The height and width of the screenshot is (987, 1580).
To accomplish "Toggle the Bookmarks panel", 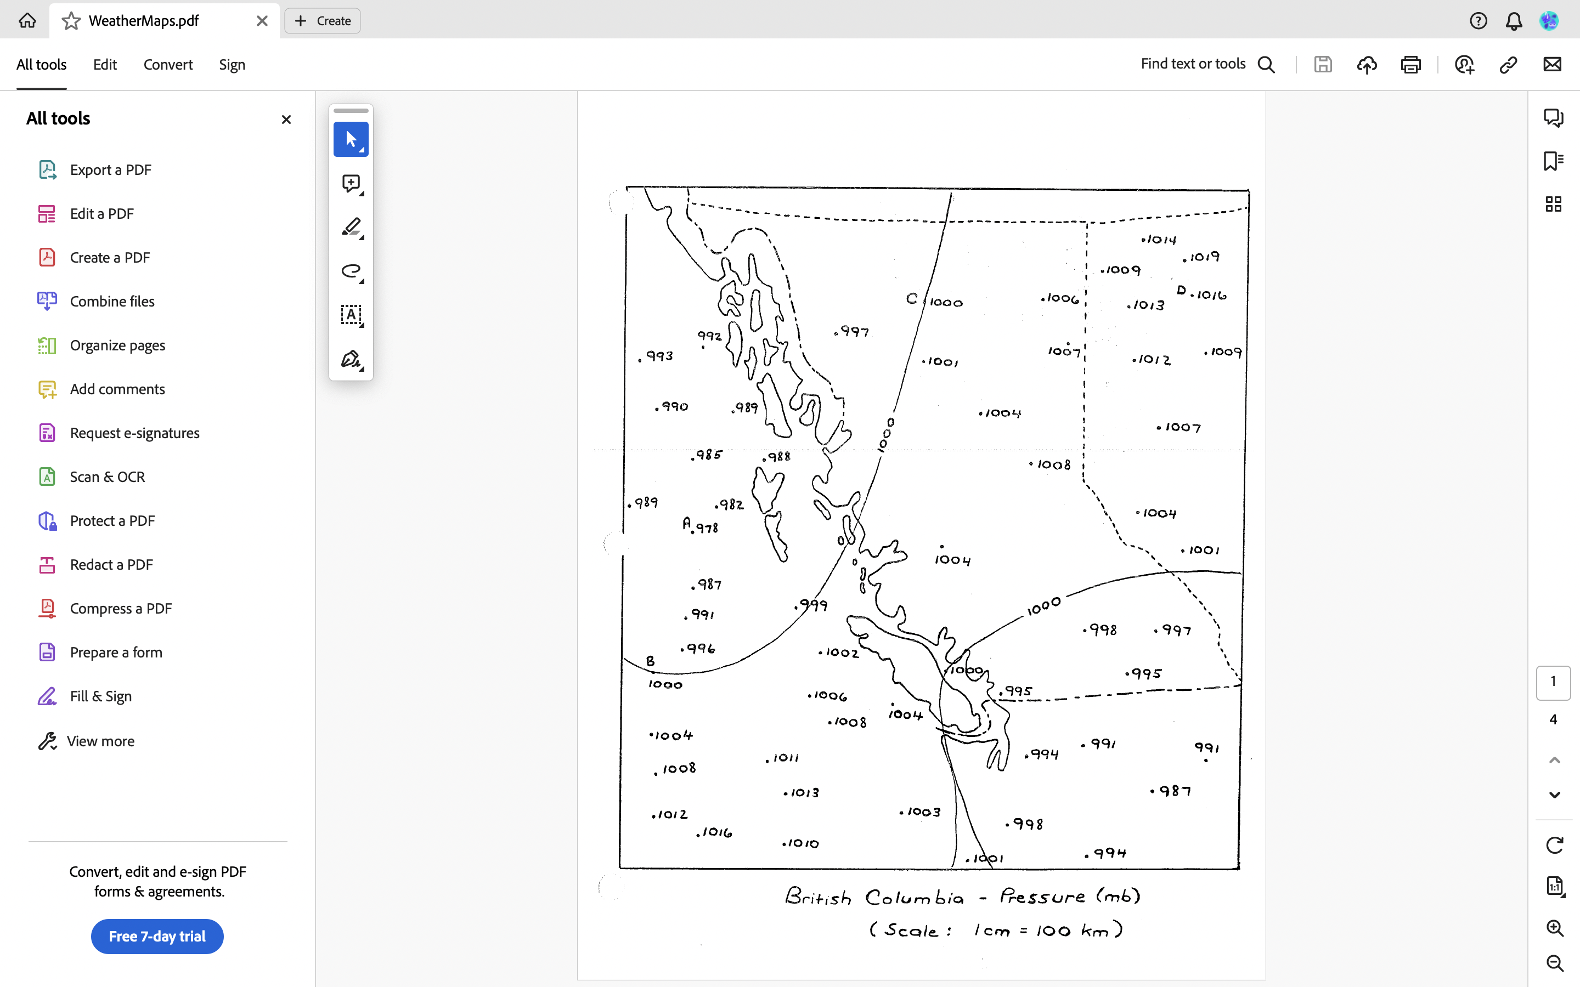I will [1553, 161].
